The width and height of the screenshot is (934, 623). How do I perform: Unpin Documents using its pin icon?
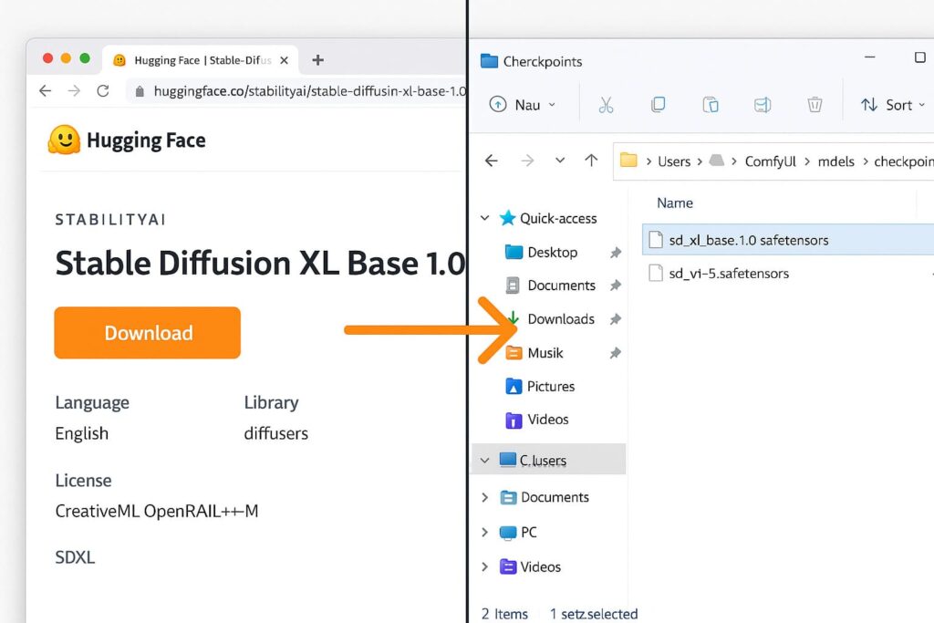(616, 286)
